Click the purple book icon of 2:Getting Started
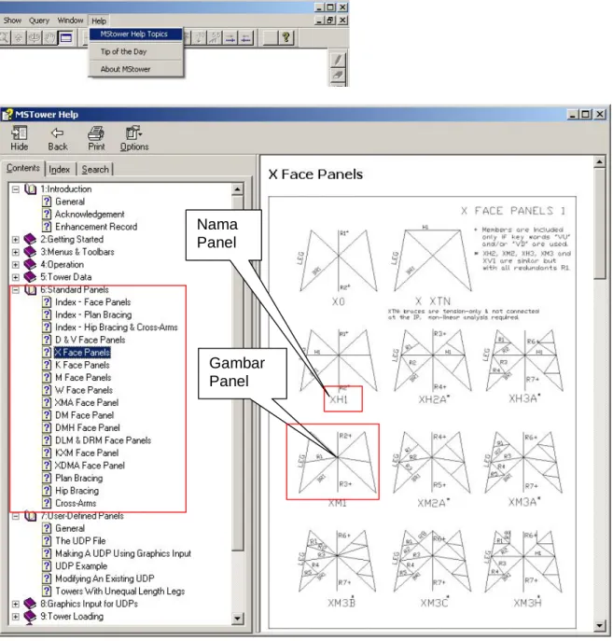The image size is (613, 641). pos(30,239)
